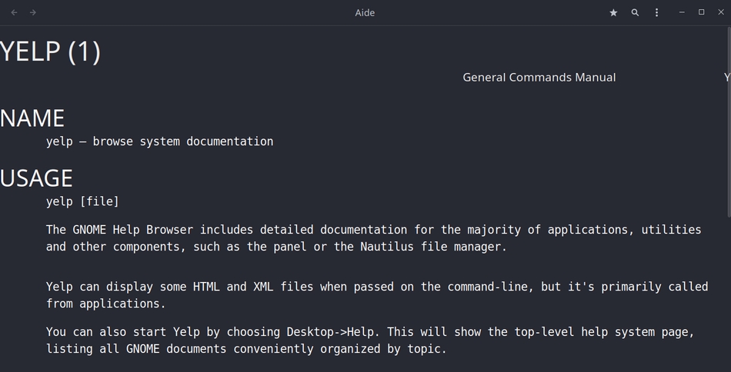Select the USAGE section heading
Screen dimensions: 731x372
(36, 178)
